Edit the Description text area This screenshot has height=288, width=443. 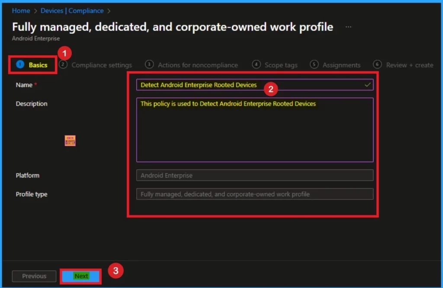click(x=254, y=130)
